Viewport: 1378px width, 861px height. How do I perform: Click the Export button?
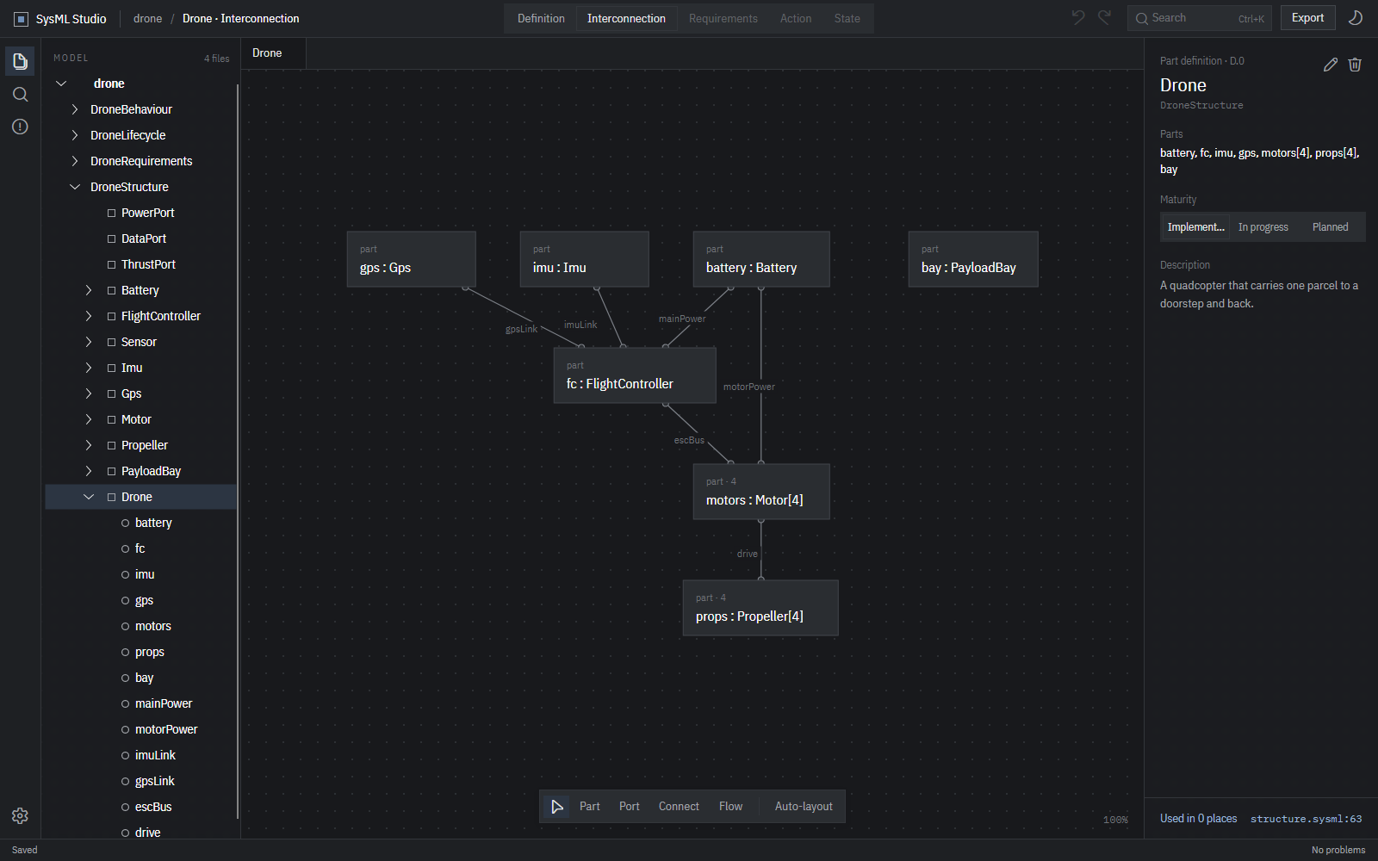tap(1307, 18)
